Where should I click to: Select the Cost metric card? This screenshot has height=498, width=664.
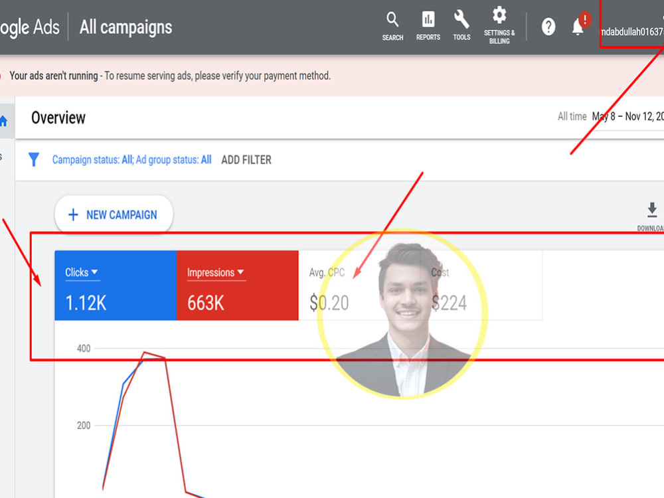tap(481, 286)
